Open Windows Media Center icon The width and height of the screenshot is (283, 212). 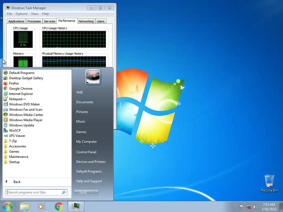click(x=6, y=115)
